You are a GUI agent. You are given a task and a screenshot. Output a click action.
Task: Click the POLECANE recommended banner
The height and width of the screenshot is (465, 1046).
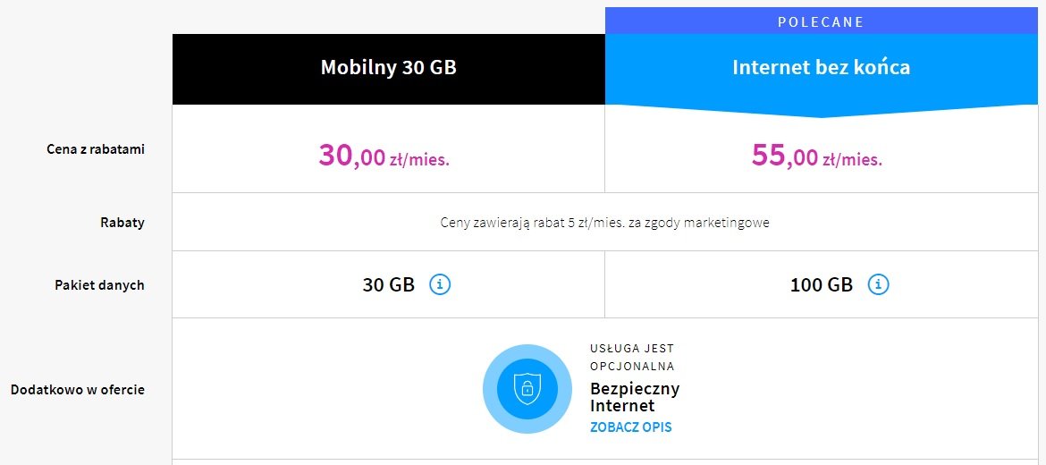pos(822,21)
